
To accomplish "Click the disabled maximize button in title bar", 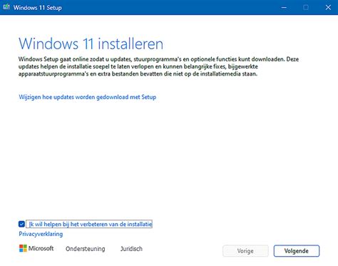I will [x=306, y=7].
